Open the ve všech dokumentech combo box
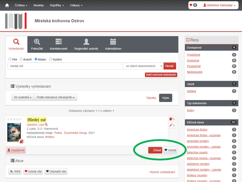This screenshot has width=242, height=182. point(143,66)
